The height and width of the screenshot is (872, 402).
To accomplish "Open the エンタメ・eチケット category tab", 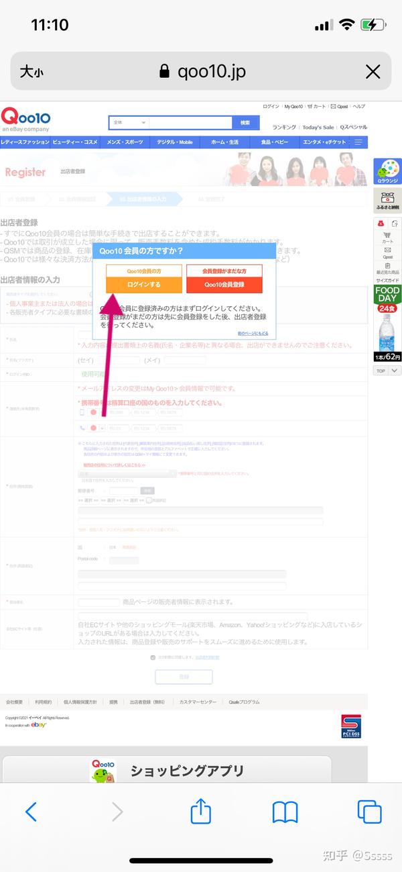I will 324,142.
